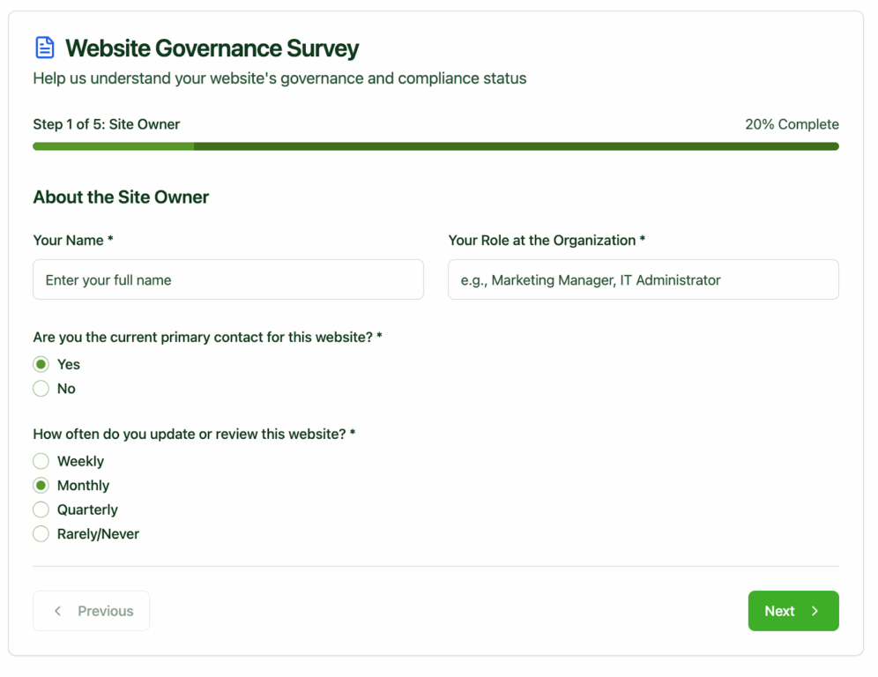Click the update frequency question text
The image size is (878, 677).
point(194,434)
